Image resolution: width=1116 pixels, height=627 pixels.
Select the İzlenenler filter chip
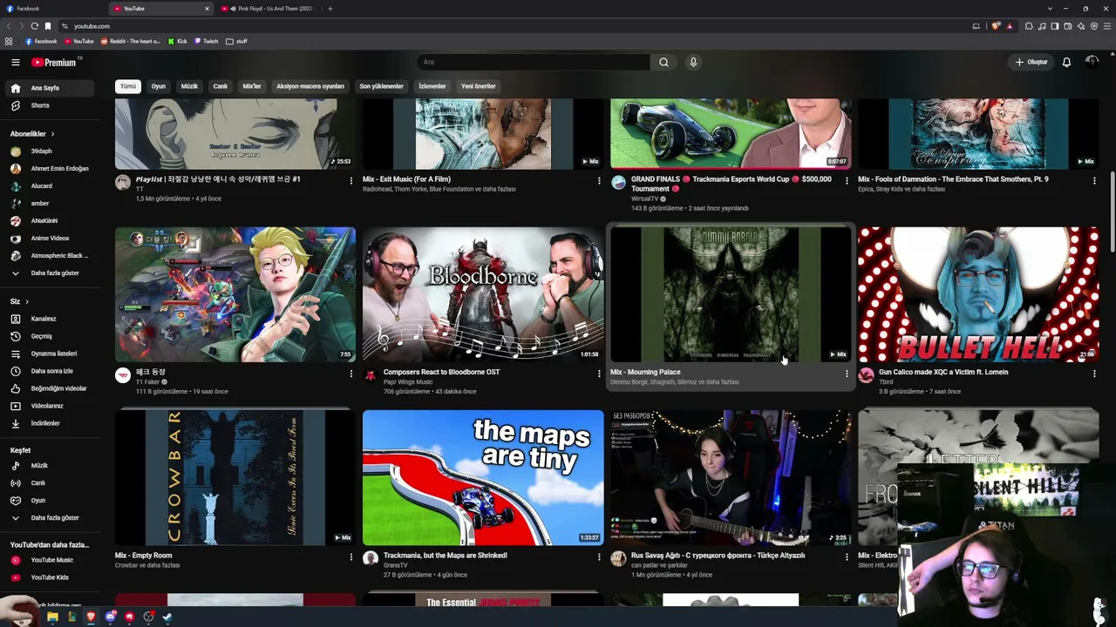pyautogui.click(x=432, y=86)
